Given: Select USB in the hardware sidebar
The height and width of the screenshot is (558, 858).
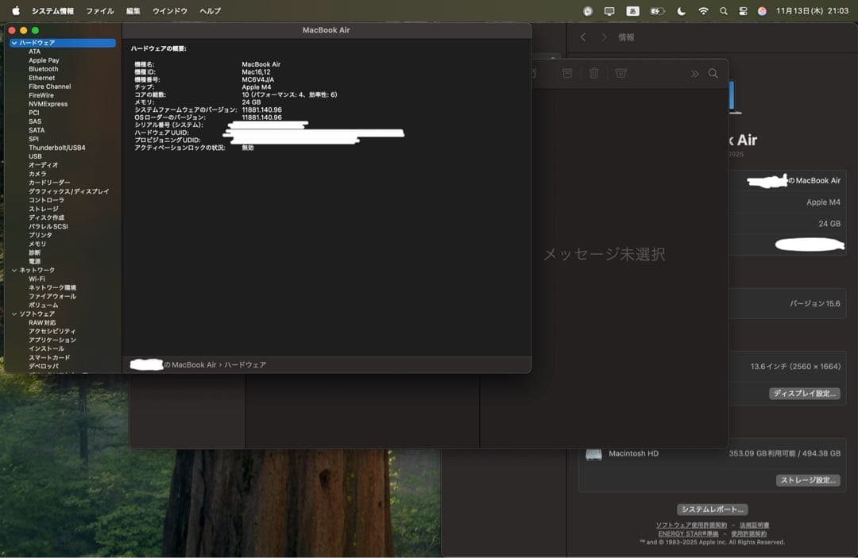Looking at the screenshot, I should click(37, 156).
